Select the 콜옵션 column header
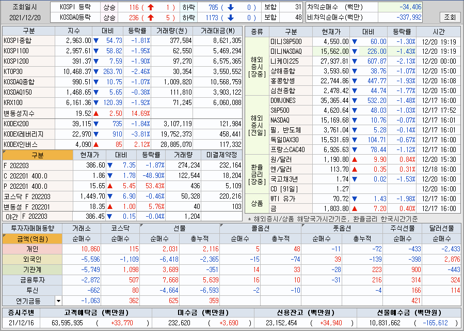 pos(261,229)
